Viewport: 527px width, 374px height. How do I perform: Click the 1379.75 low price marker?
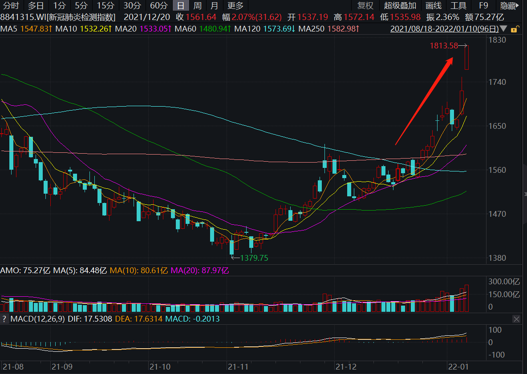254,258
